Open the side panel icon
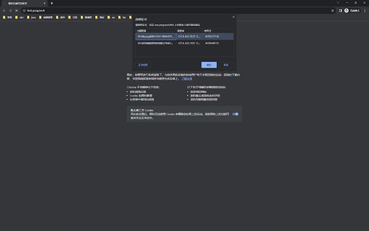The height and width of the screenshot is (231, 369). coord(340,10)
